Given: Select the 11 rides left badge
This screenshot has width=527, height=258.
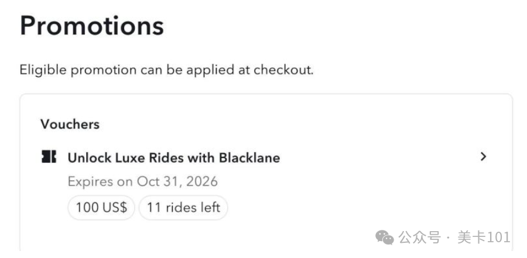Looking at the screenshot, I should [x=183, y=207].
